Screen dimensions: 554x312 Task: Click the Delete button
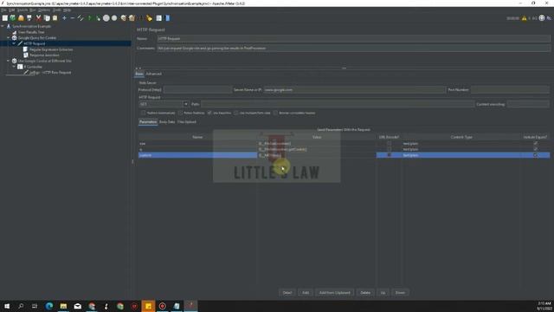[365, 293]
